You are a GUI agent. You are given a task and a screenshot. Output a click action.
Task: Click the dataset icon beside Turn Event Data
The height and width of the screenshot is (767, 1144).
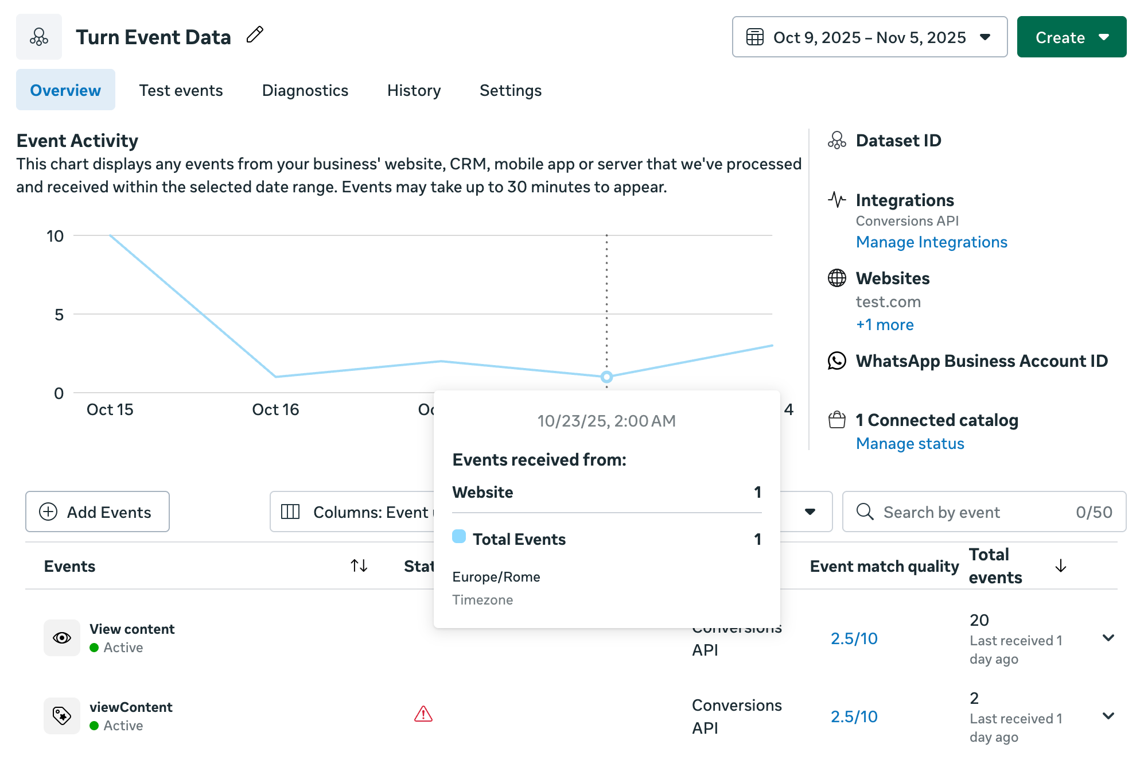point(39,37)
